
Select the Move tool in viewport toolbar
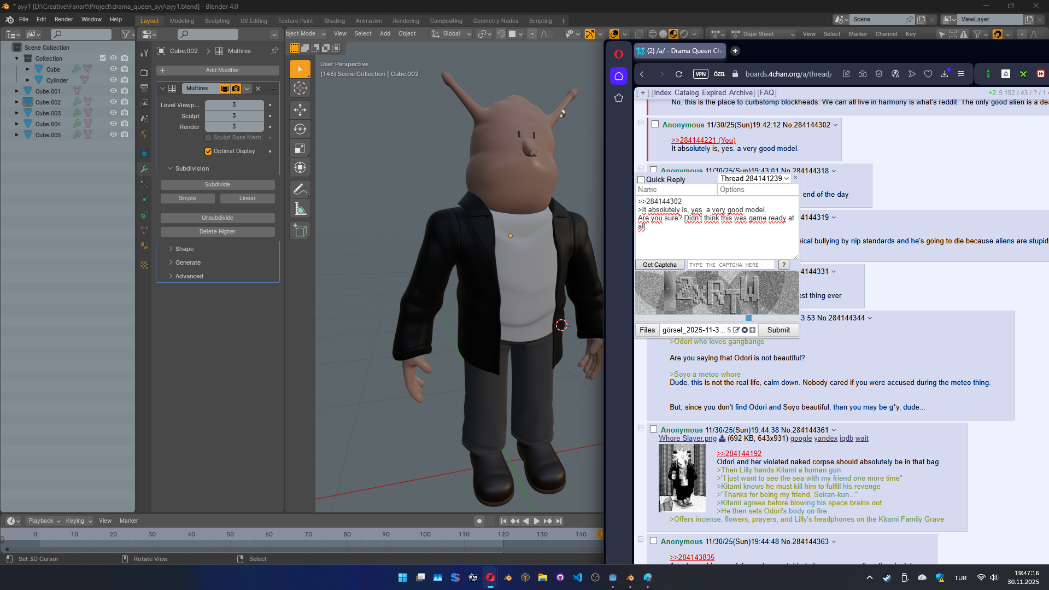[x=300, y=109]
